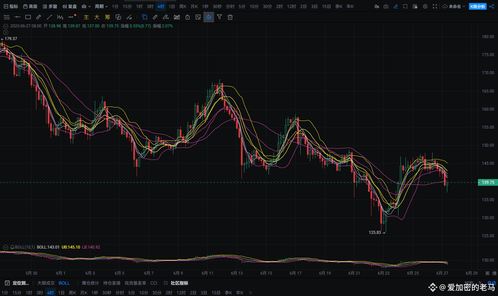Take a chart screenshot with camera icon
Viewport: 498px width, 296px height.
(386, 6)
